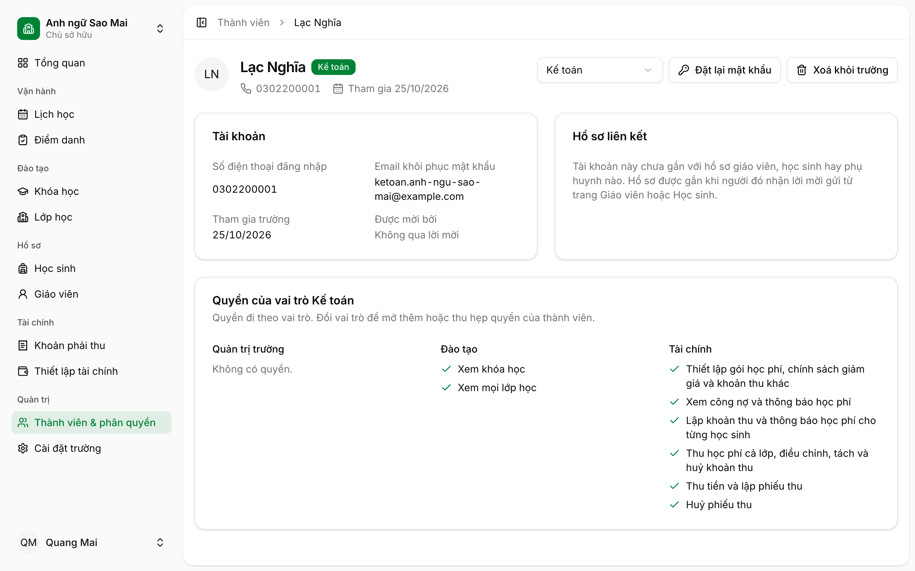The width and height of the screenshot is (915, 571).
Task: Click the phone icon beside 0302200001
Action: click(246, 89)
